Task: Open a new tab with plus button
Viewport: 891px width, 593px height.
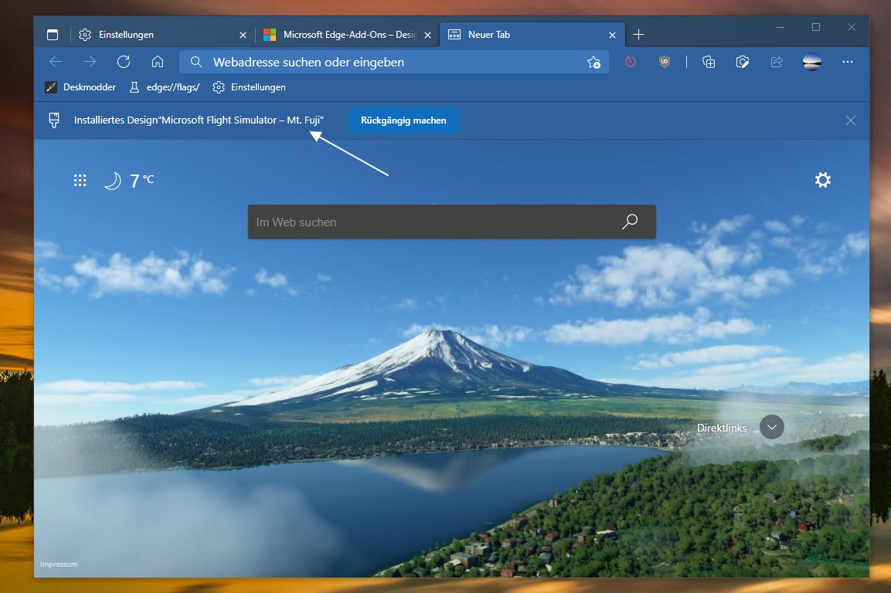Action: point(639,35)
